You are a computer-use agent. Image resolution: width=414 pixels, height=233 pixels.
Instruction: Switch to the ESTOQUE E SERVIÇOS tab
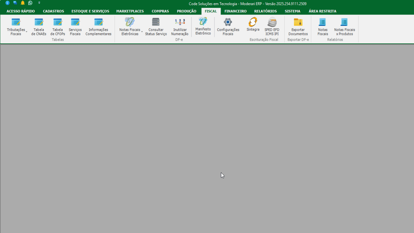coord(90,11)
